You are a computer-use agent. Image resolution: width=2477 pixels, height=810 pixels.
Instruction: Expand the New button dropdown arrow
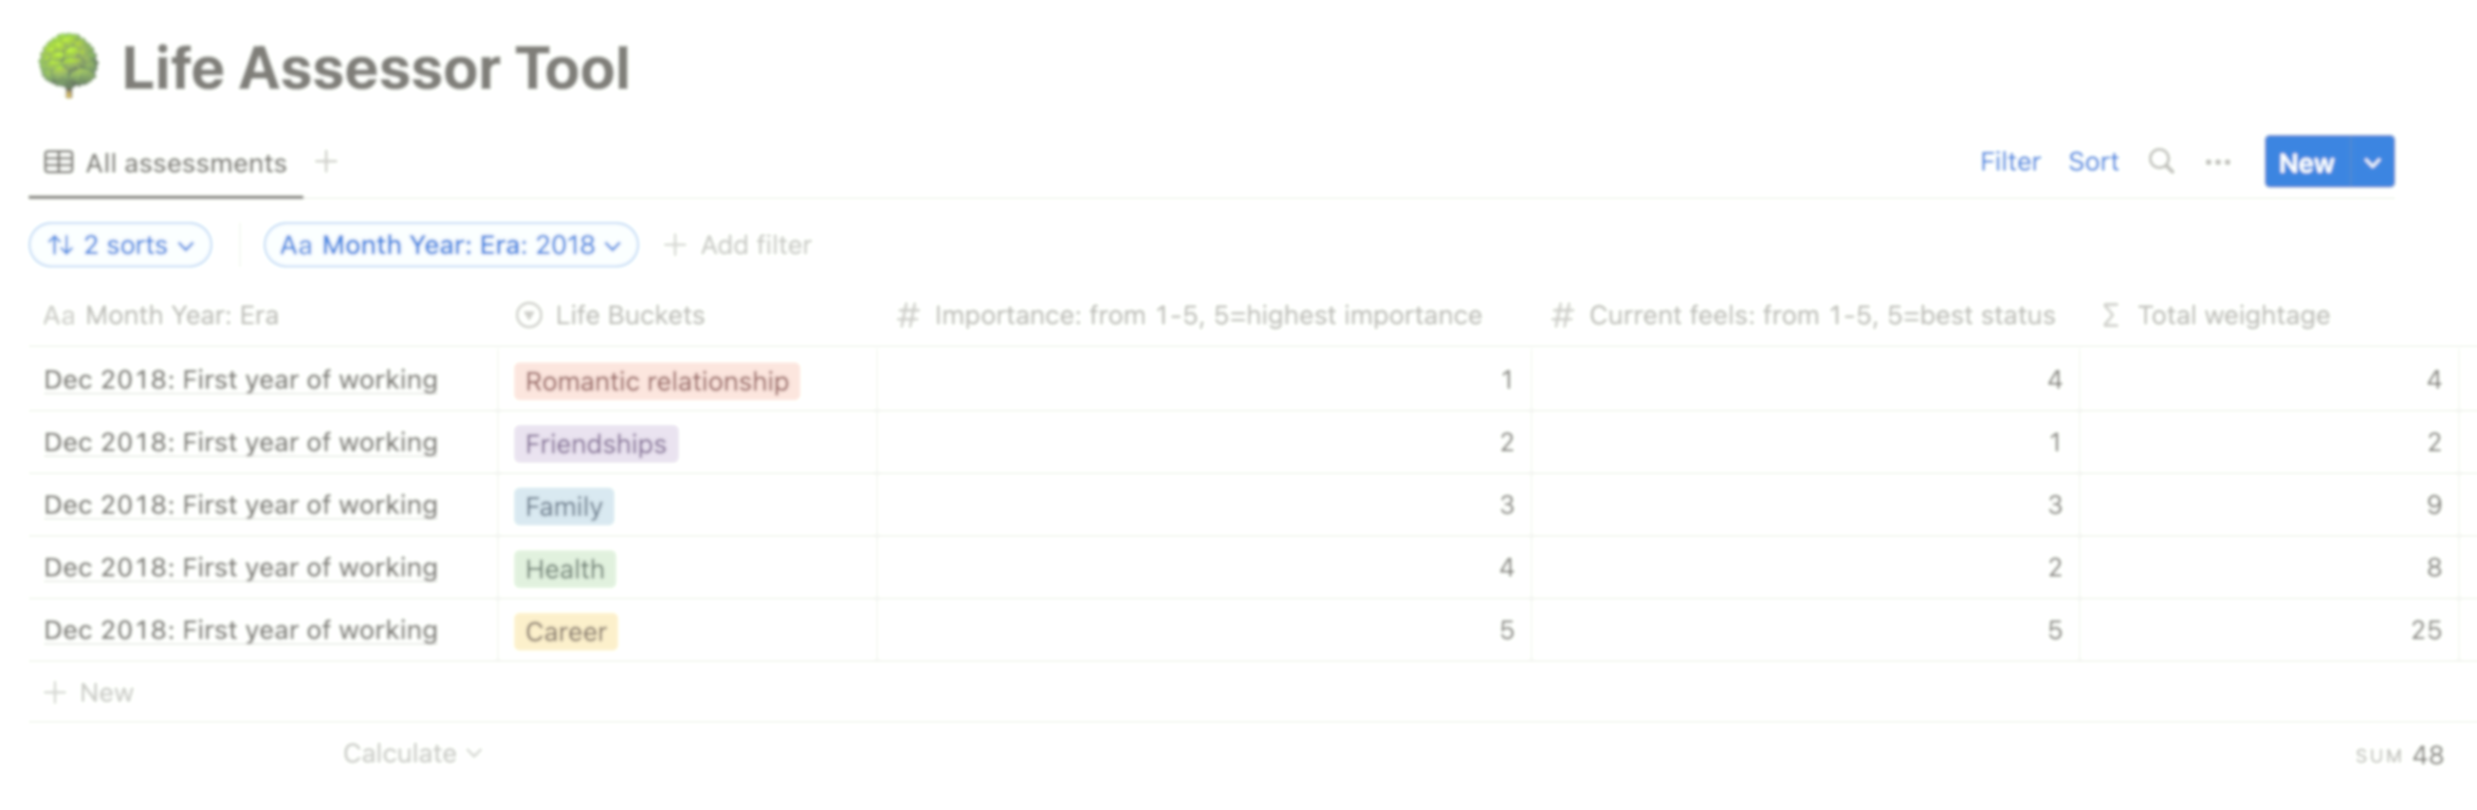coord(2371,162)
